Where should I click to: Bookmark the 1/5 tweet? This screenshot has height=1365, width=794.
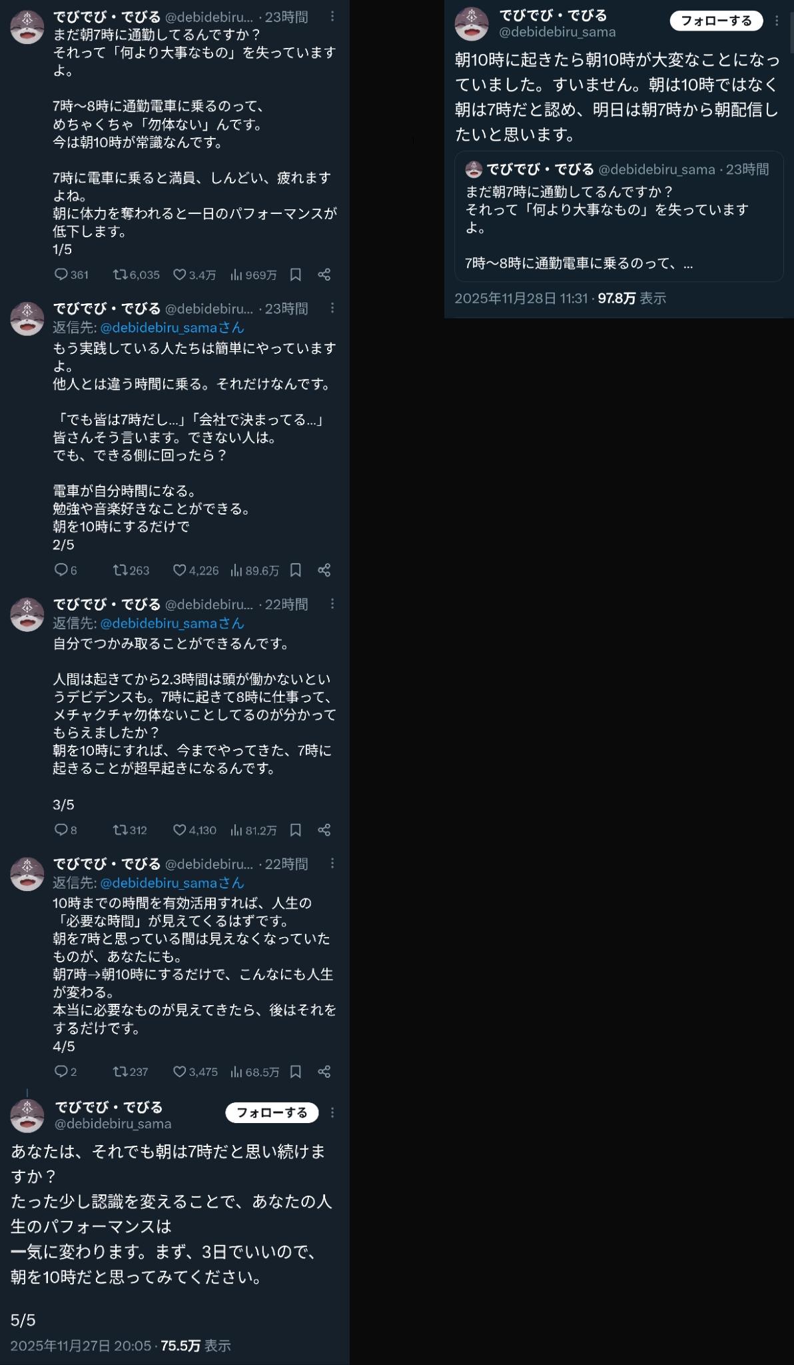[x=296, y=275]
